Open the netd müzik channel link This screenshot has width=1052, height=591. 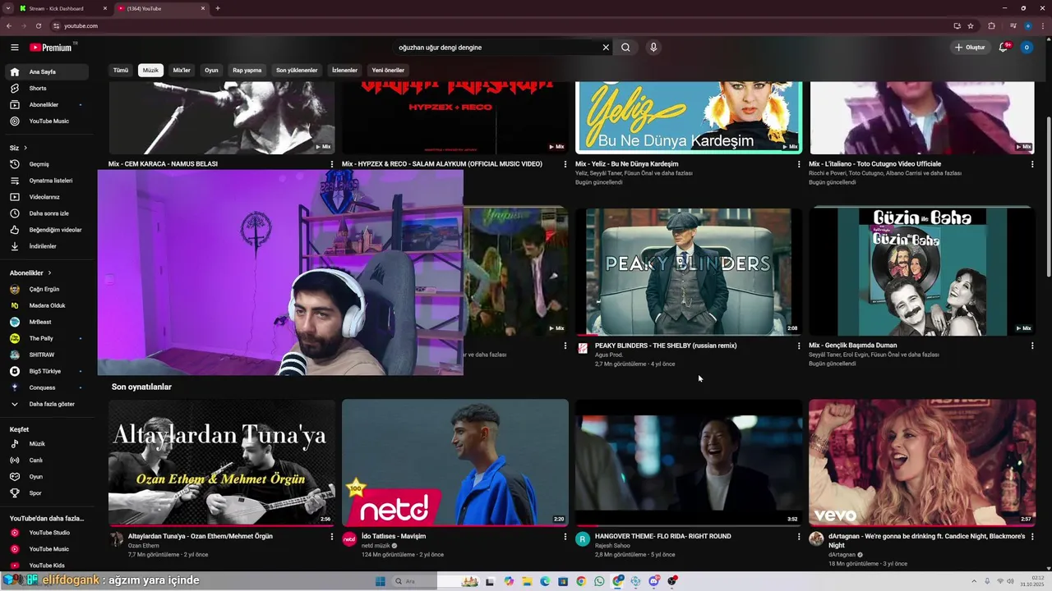(376, 546)
